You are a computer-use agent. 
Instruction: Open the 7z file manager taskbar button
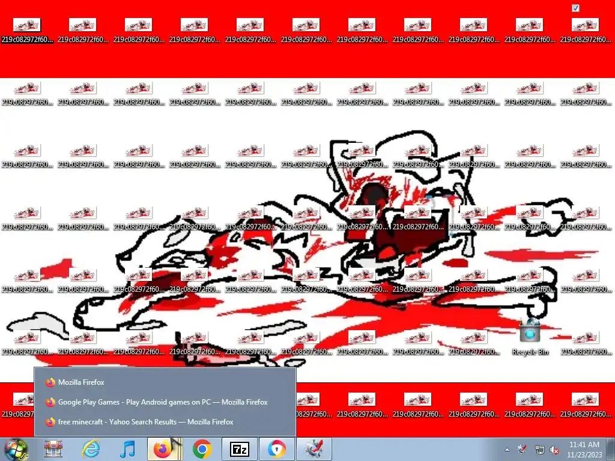coord(239,449)
